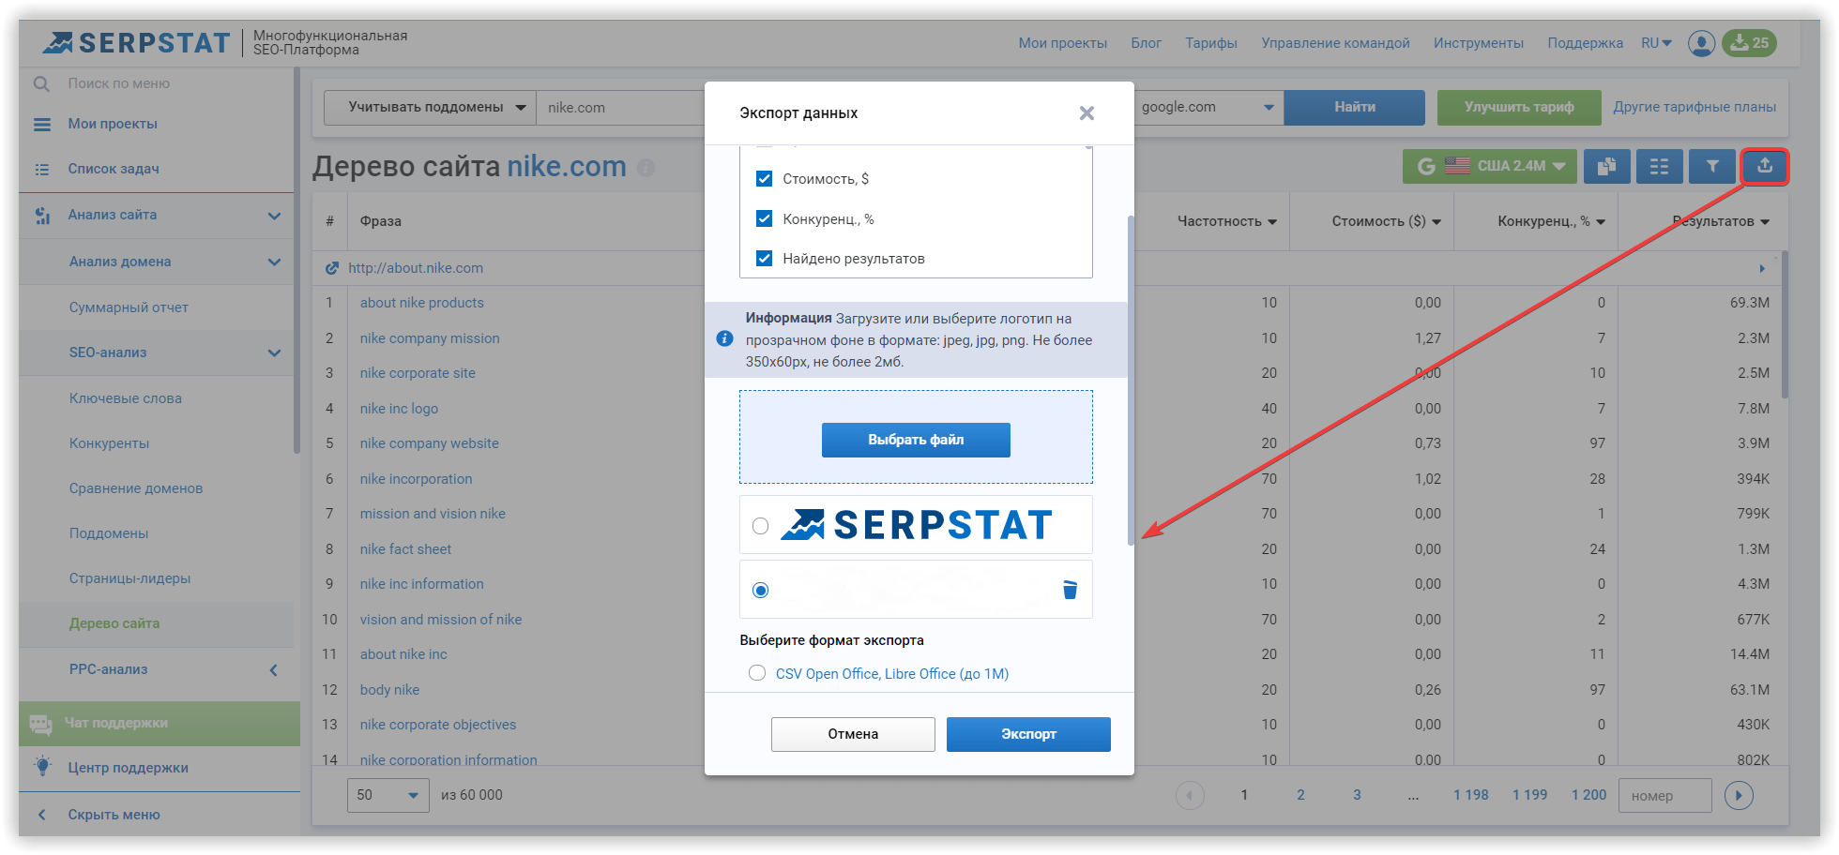Open Другие тарифные планы link
The height and width of the screenshot is (855, 1839).
coord(1695,108)
